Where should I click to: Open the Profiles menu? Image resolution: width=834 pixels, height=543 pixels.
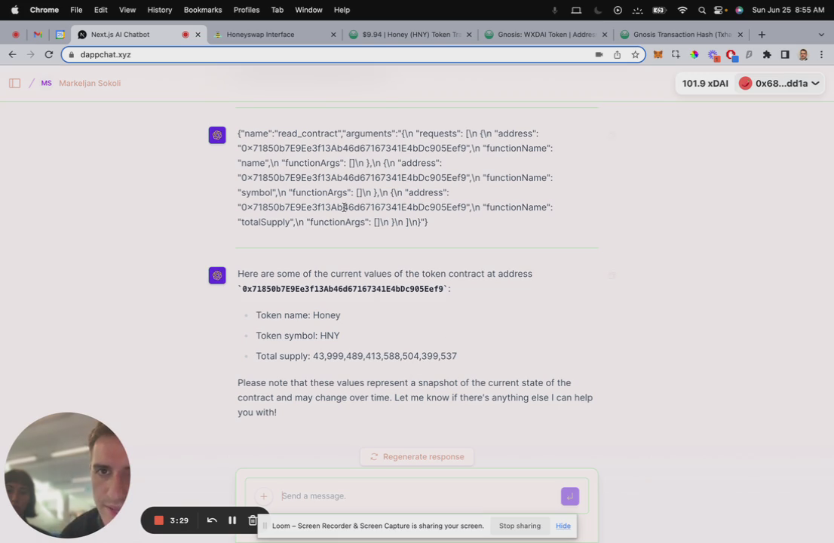click(x=247, y=10)
